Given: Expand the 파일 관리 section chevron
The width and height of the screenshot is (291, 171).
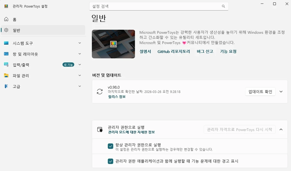Looking at the screenshot, I should (x=80, y=75).
